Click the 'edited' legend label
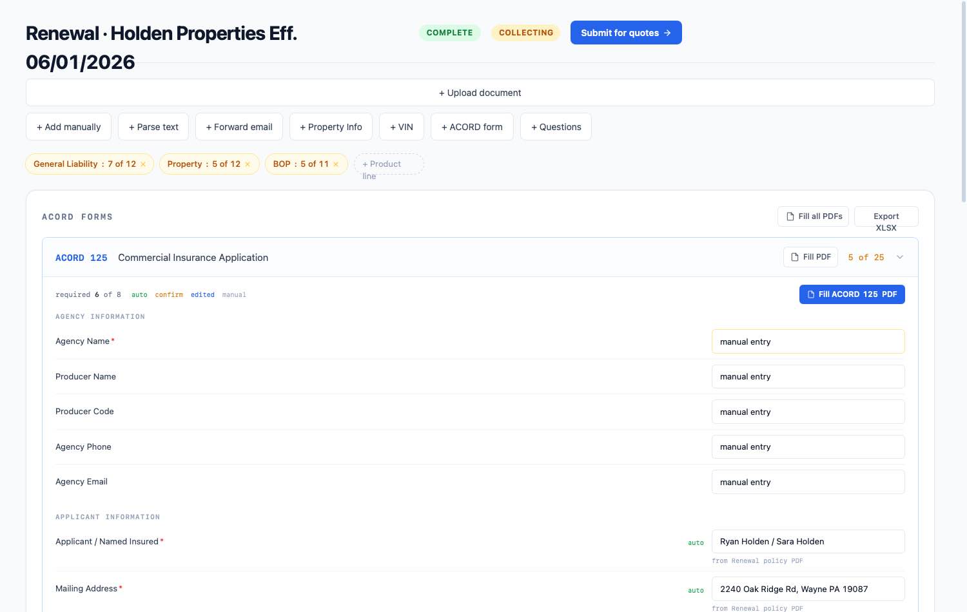Viewport: 967px width, 612px height. coord(202,295)
